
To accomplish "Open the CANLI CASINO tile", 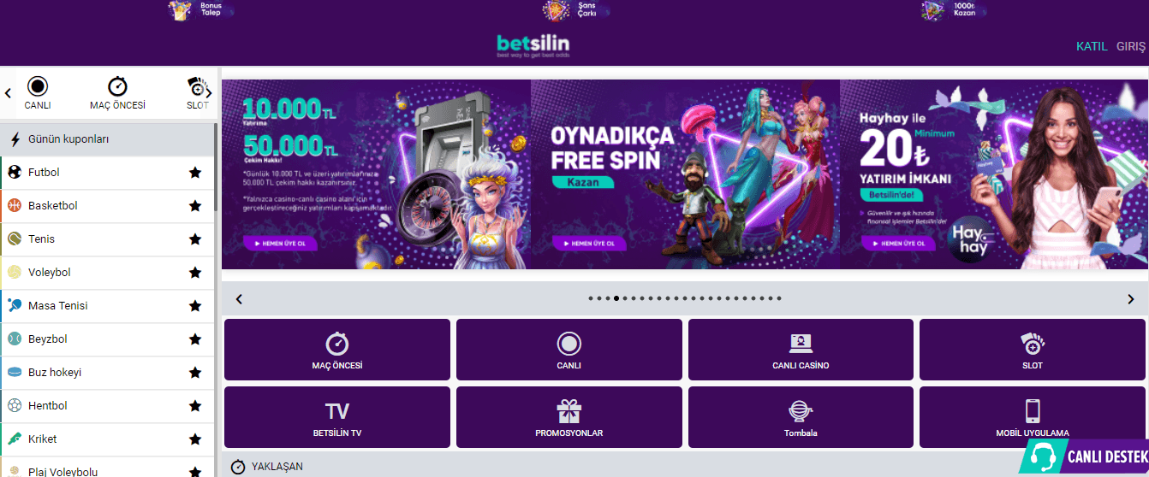I will (x=801, y=350).
